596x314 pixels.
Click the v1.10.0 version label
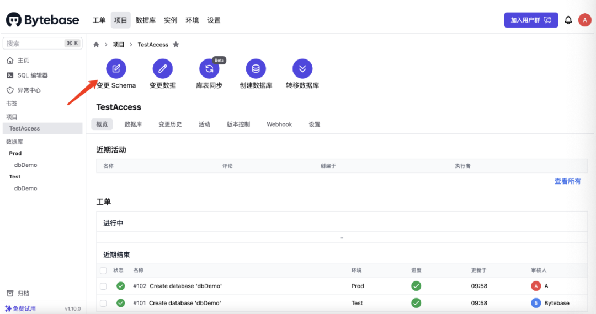pyautogui.click(x=73, y=309)
